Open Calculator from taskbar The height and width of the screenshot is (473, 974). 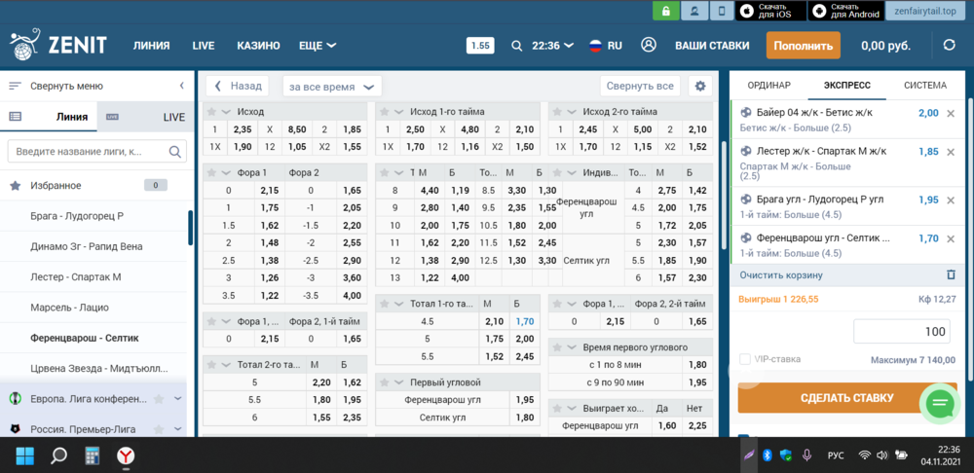tap(93, 456)
